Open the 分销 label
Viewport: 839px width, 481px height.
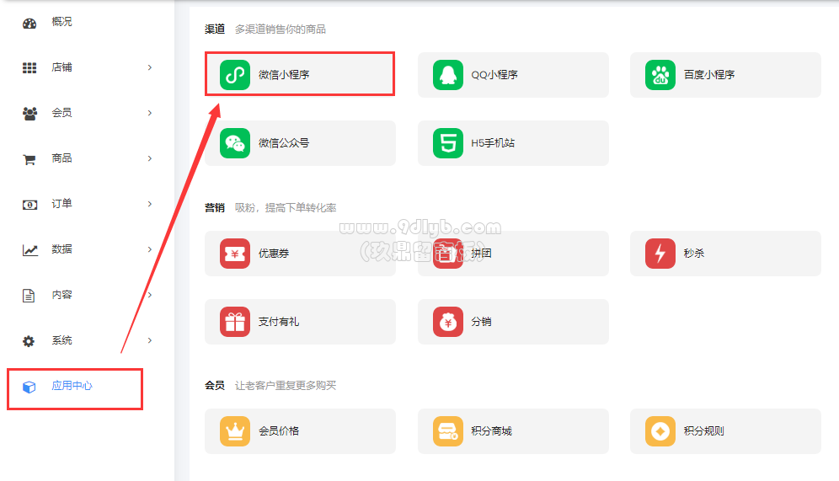point(481,322)
